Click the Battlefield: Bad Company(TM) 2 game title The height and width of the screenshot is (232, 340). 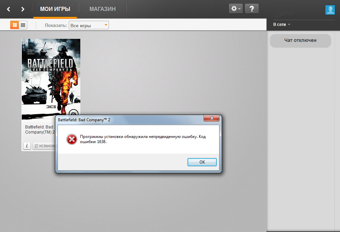tap(40, 129)
